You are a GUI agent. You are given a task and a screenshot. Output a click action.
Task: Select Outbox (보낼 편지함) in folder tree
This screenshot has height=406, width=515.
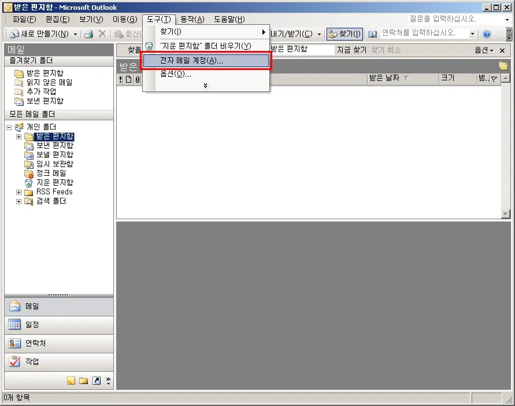49,154
